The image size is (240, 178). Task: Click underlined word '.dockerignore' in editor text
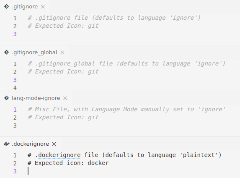coord(58,155)
